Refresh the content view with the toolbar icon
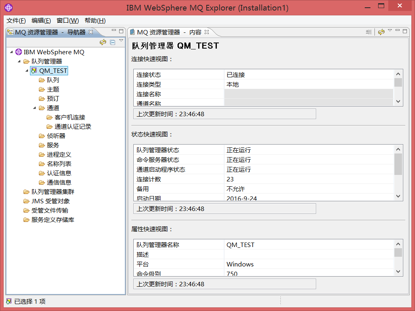Viewport: 415px width, 311px height. 381,32
